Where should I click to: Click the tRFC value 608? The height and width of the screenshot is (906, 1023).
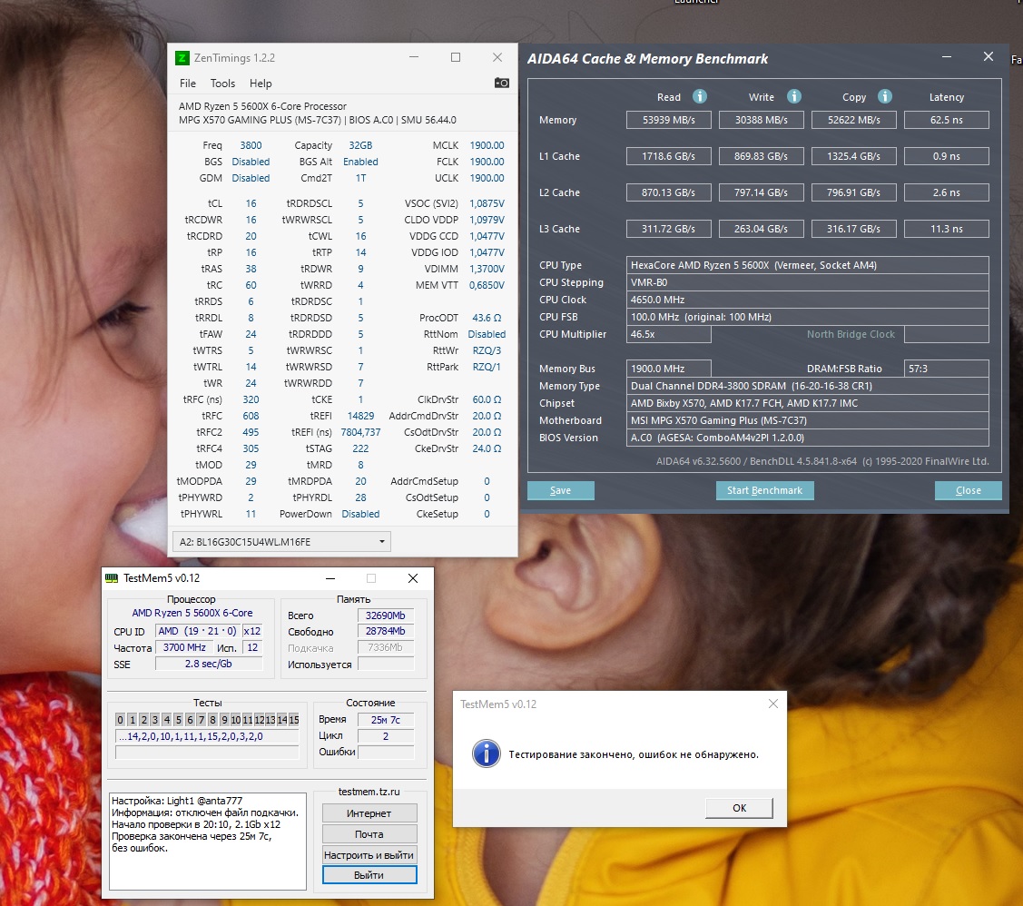pos(251,416)
